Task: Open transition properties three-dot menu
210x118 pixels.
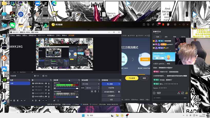Action: (98, 91)
